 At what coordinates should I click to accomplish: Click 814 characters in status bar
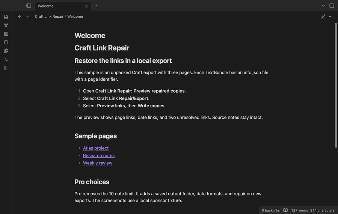[322, 210]
